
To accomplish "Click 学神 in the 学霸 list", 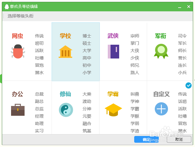I will click(135, 101).
